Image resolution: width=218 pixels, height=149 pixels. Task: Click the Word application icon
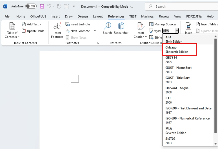pos(5,6)
